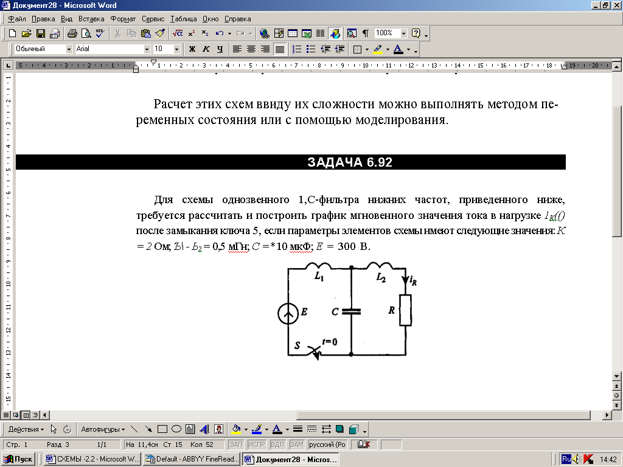Viewport: 623px width, 467px height.
Task: Open the Style dropdown showing Обычный
Action: (69, 49)
